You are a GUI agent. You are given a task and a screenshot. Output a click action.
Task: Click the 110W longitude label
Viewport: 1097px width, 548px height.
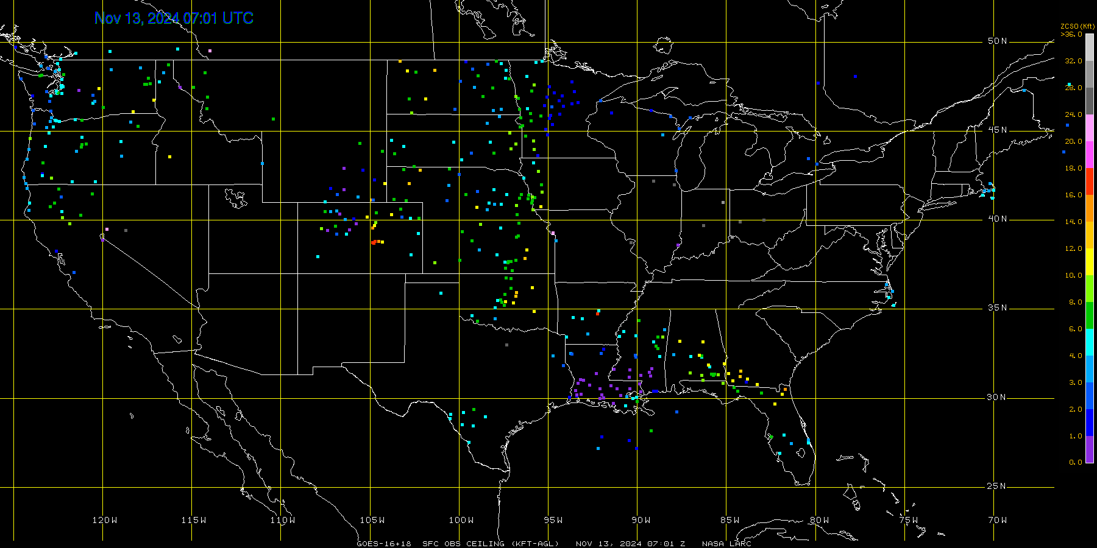click(x=282, y=520)
